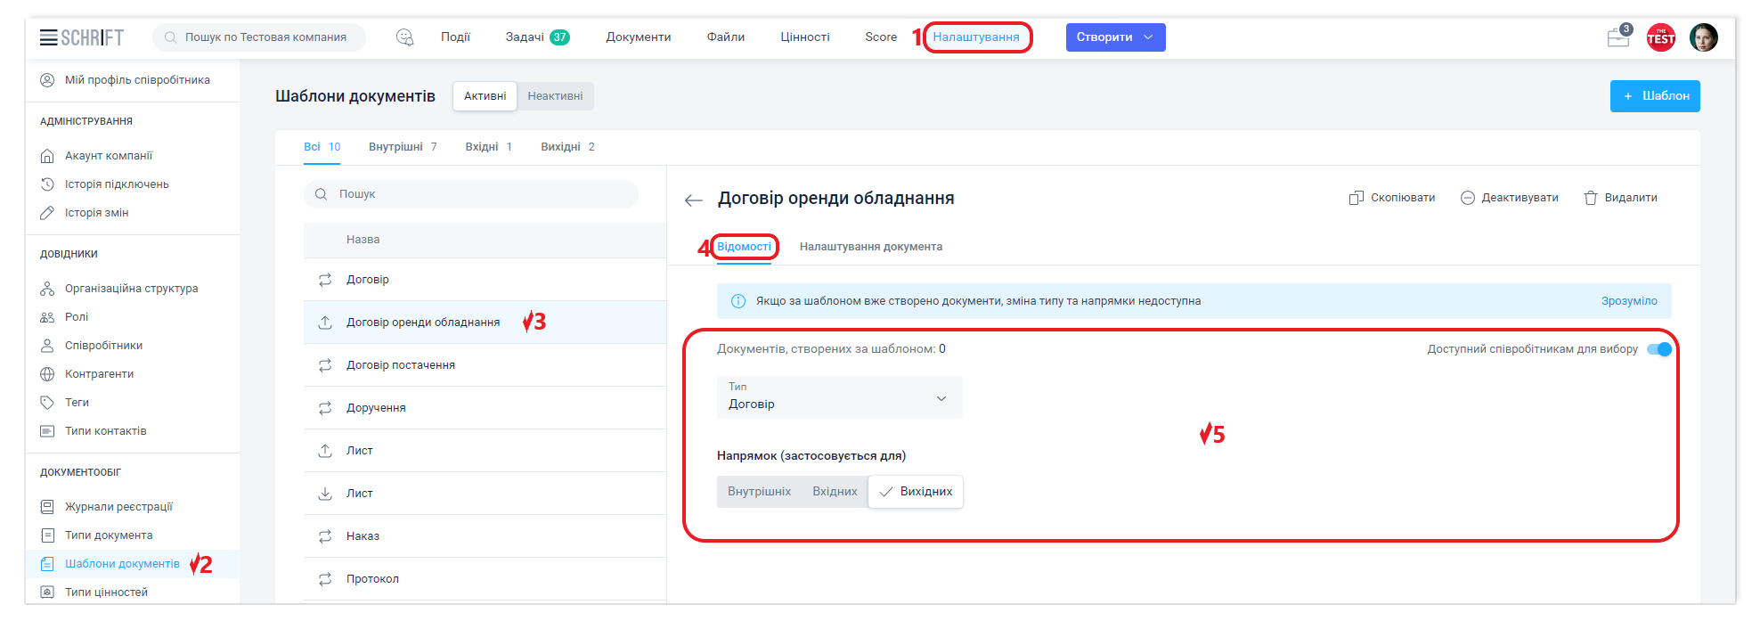Dismiss notice via Зрозуміло link

[x=1628, y=301]
